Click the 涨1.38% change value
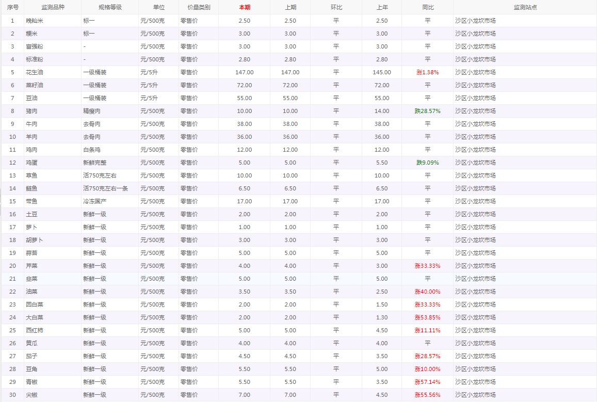The image size is (597, 402). (x=427, y=72)
